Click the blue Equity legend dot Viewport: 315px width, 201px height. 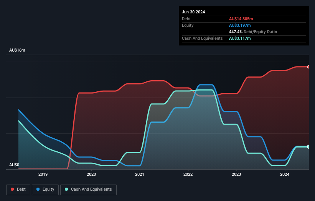pyautogui.click(x=38, y=189)
